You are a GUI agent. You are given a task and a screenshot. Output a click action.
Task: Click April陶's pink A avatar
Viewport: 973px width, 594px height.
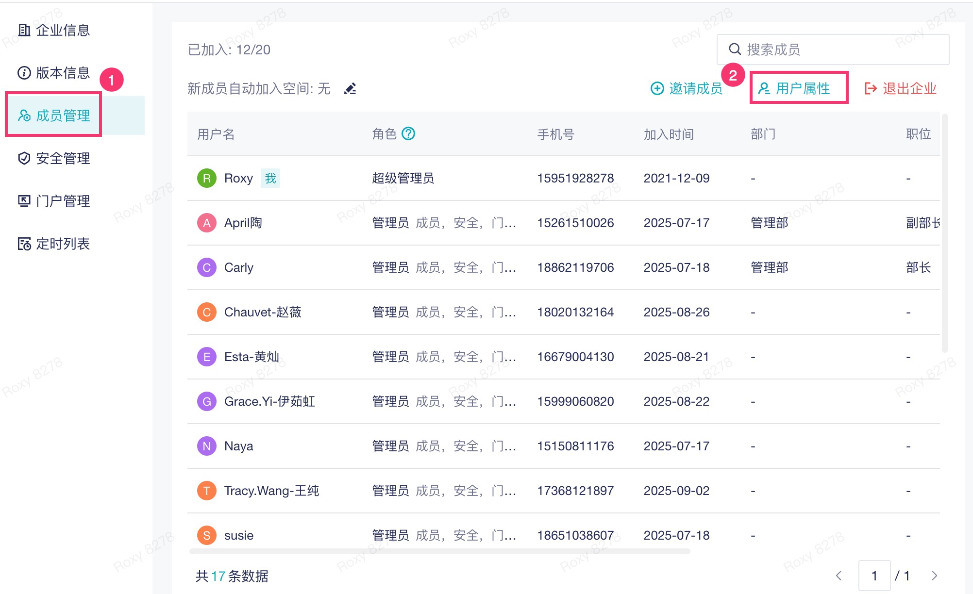point(206,223)
